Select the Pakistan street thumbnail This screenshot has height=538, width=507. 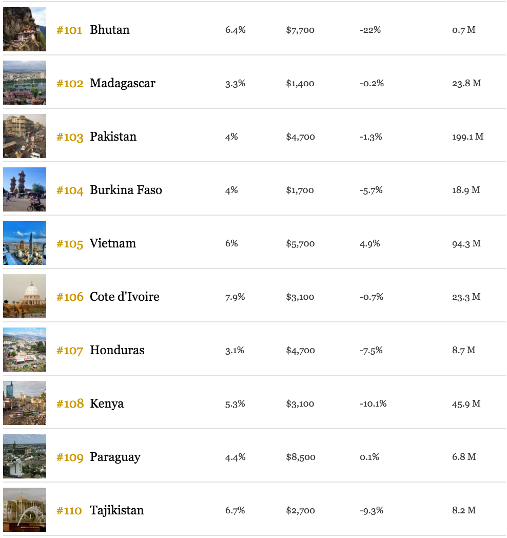(x=25, y=136)
